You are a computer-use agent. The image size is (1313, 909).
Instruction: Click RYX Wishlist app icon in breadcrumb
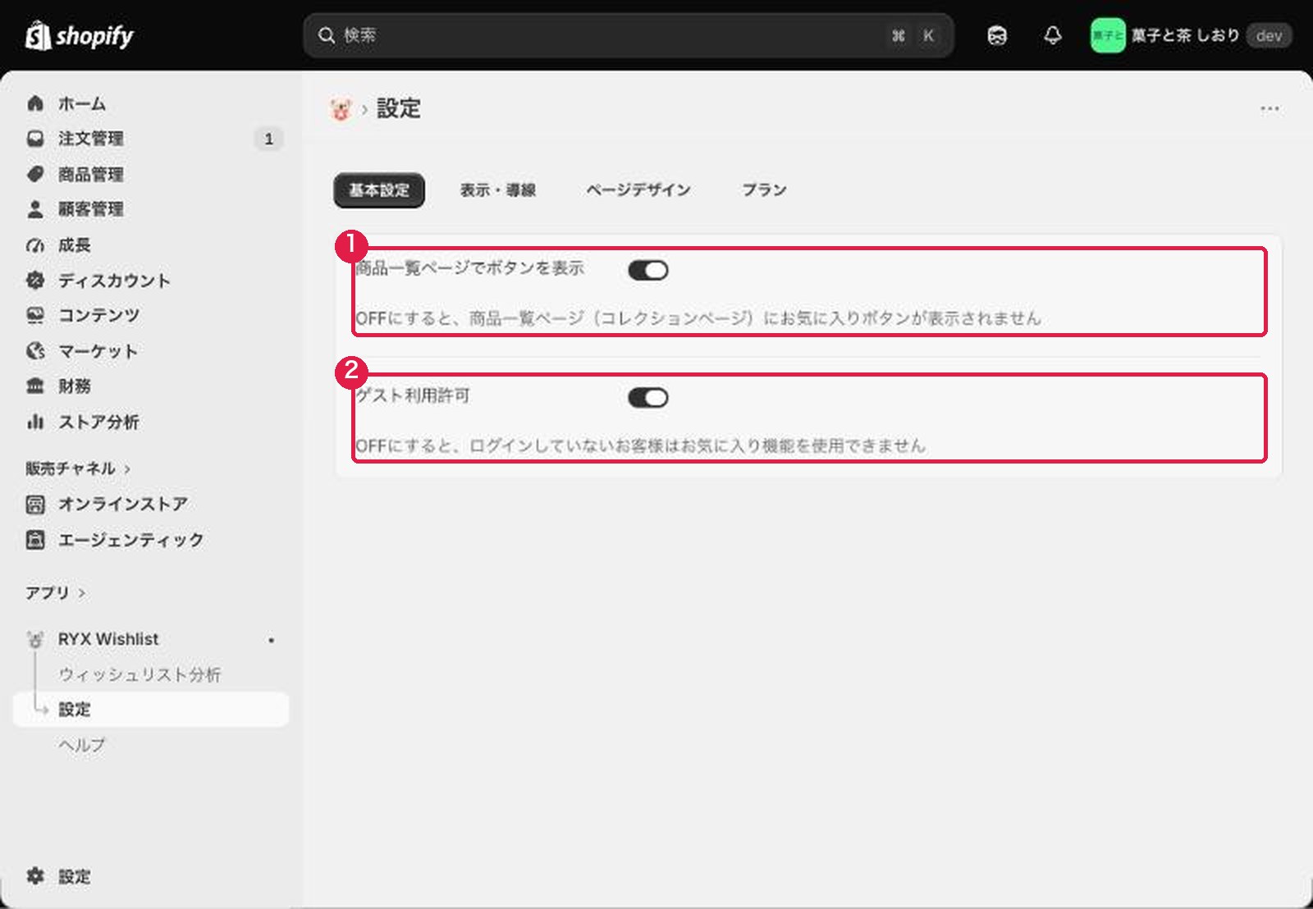[341, 108]
